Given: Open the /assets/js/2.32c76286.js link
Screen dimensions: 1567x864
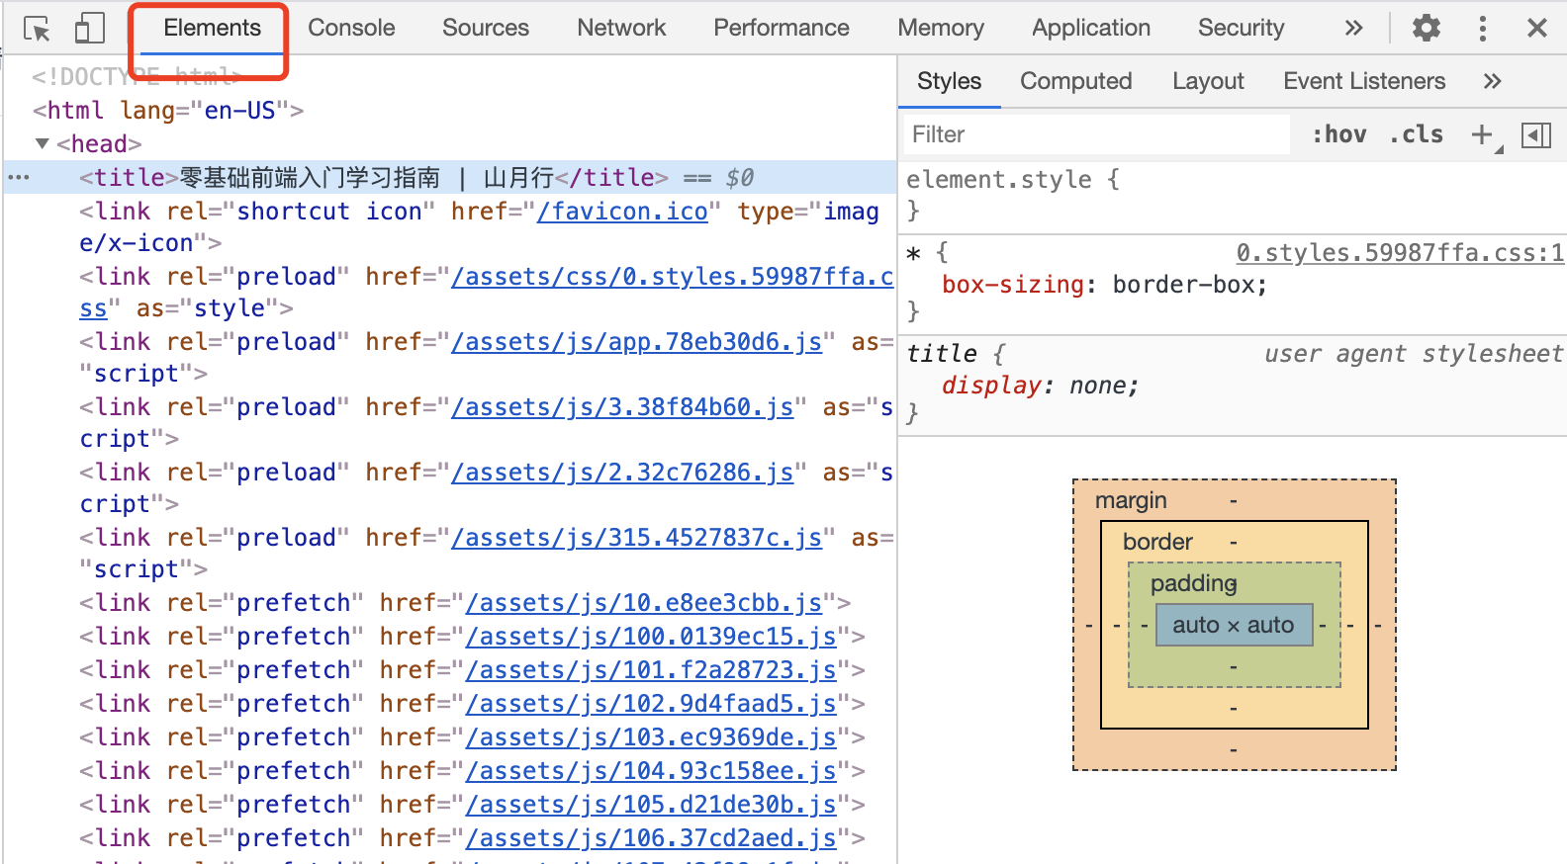Looking at the screenshot, I should (622, 473).
